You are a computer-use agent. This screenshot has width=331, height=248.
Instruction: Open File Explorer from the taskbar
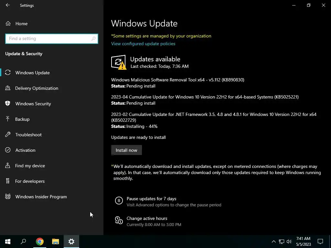point(56,242)
